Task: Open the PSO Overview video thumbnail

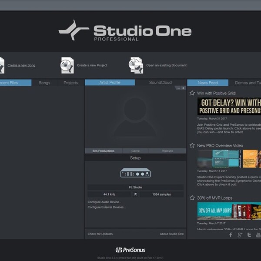Action: (x=229, y=159)
